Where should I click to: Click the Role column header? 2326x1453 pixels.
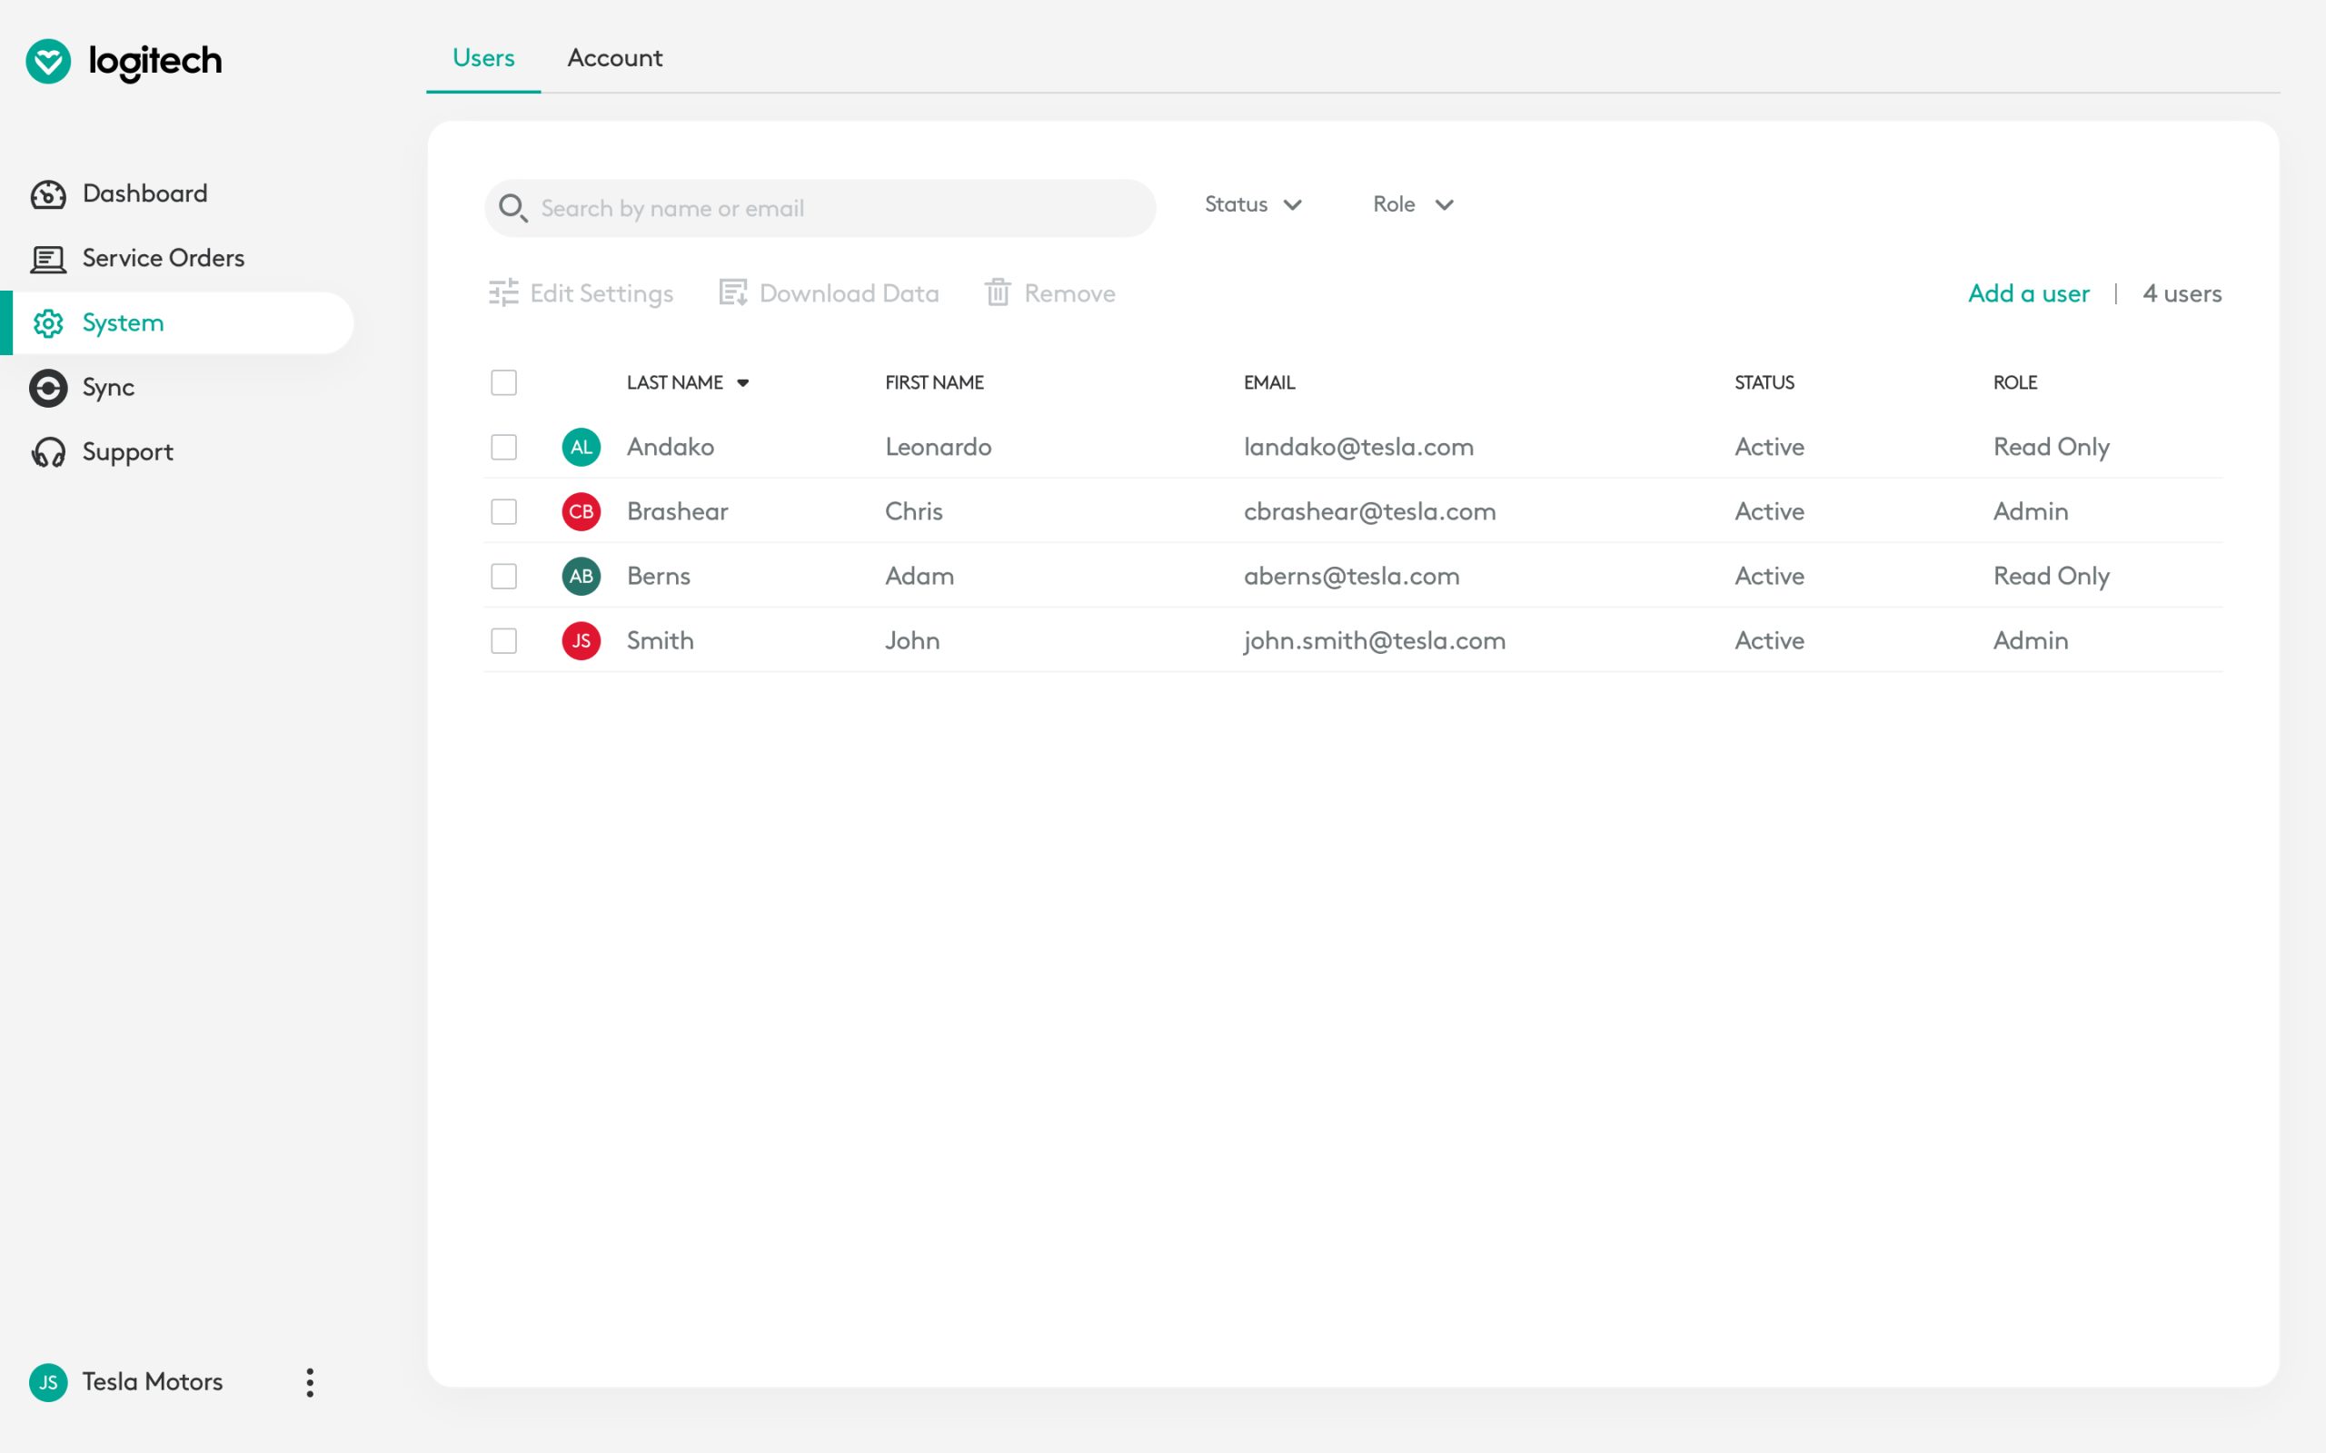point(2014,382)
